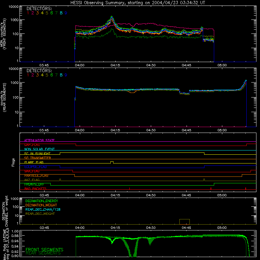Click the PARTICLE_FLAG label
Screen dimensions: 260x260
[x=36, y=175]
